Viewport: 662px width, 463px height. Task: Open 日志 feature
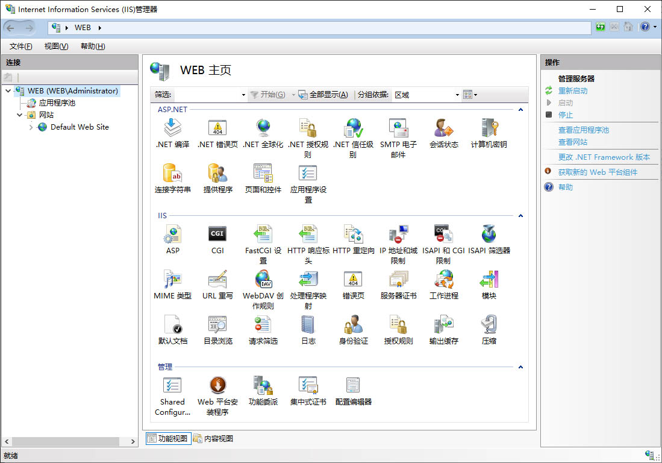click(x=308, y=330)
